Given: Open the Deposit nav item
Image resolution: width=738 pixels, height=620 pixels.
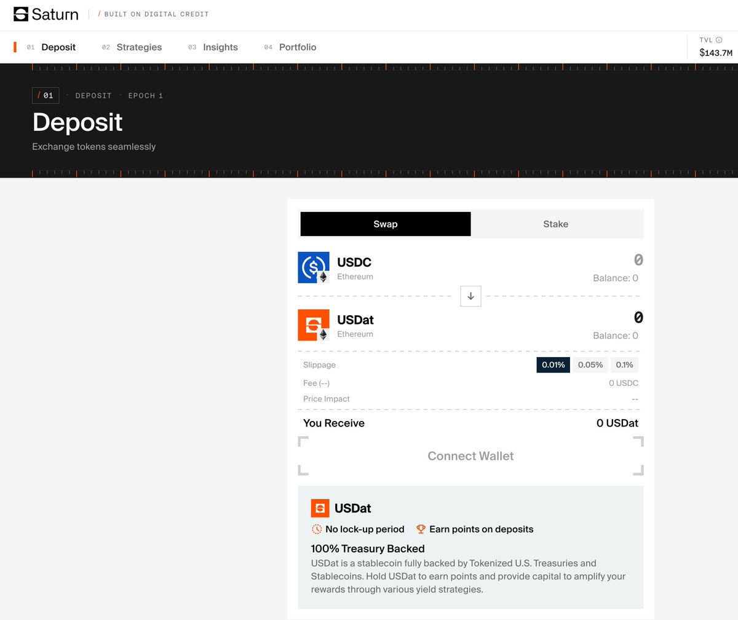Looking at the screenshot, I should [x=52, y=47].
